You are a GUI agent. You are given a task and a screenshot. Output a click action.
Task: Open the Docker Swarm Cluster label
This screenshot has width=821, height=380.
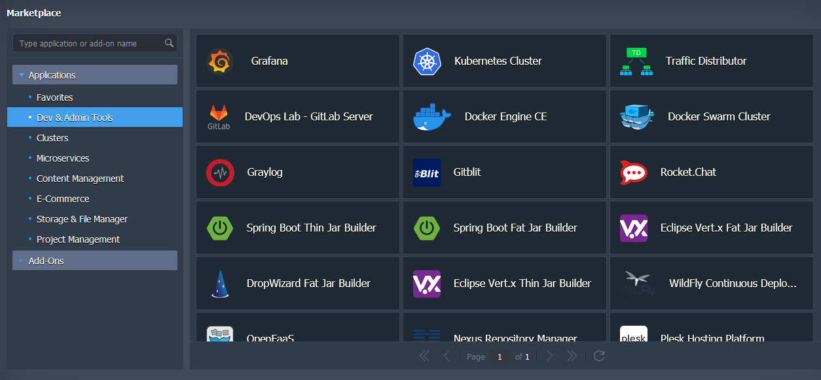[x=720, y=117]
